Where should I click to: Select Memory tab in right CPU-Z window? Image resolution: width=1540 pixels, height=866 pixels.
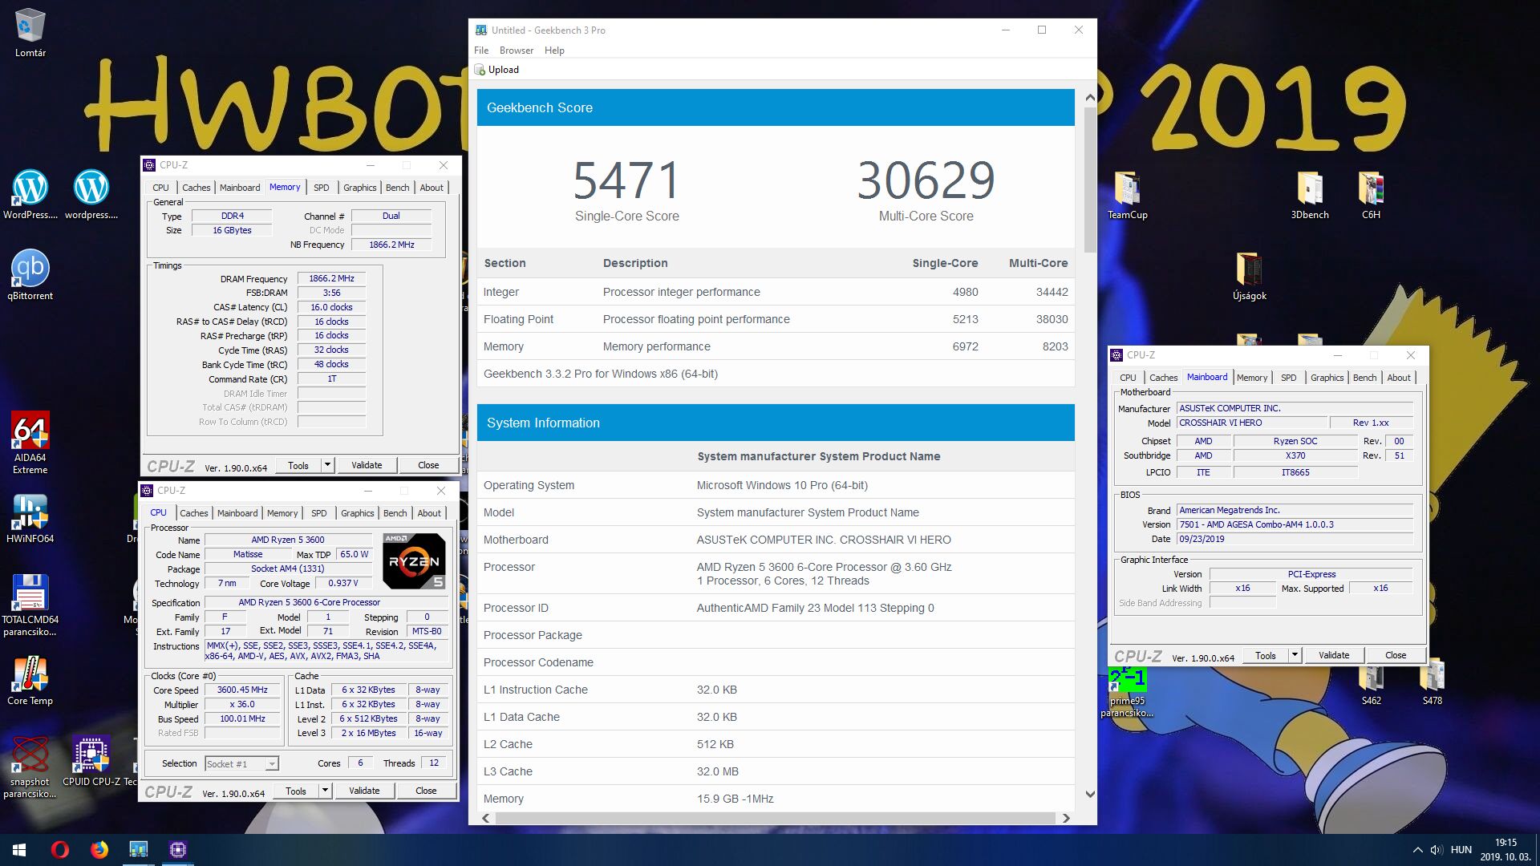1252,378
